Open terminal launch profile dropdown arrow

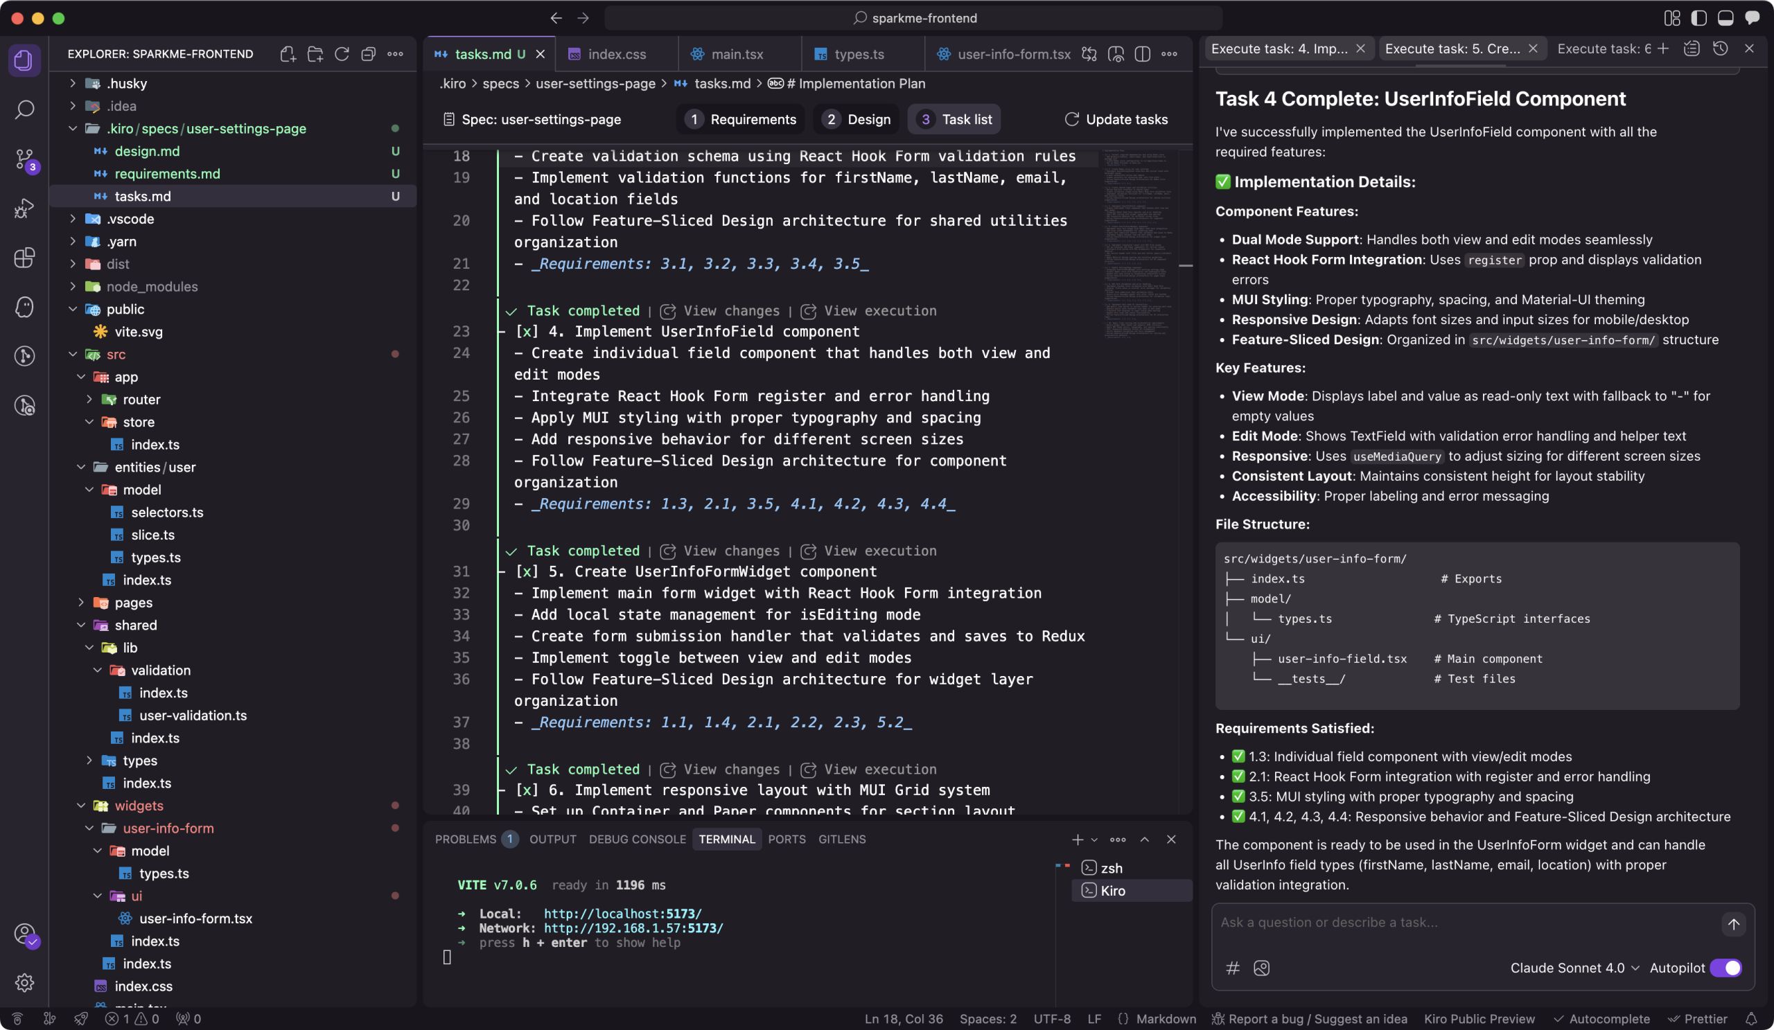pos(1094,840)
